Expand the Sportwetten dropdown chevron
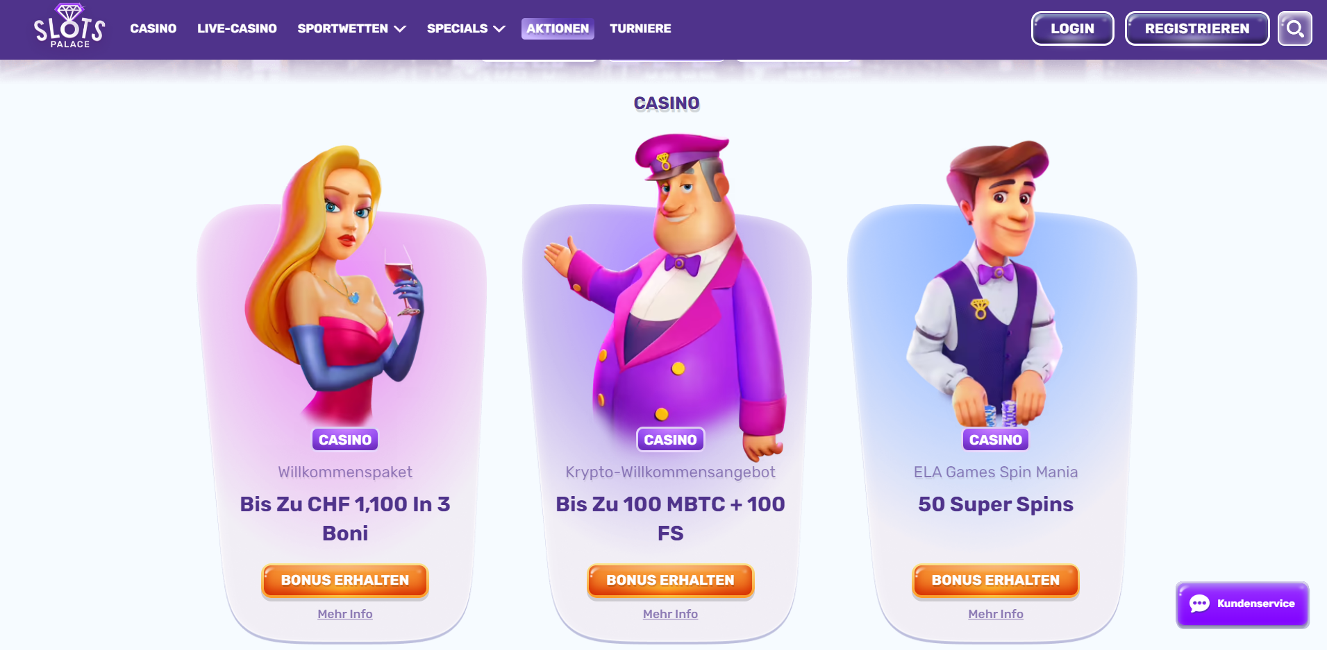 coord(400,28)
